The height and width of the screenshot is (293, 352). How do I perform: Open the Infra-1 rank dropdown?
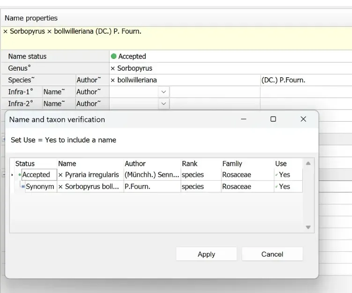pos(164,92)
